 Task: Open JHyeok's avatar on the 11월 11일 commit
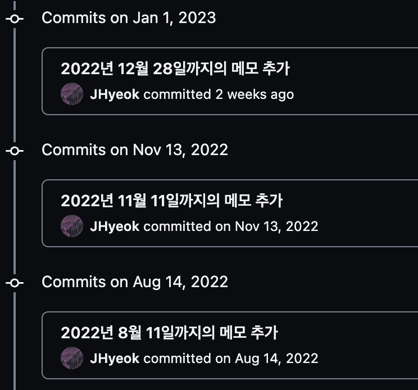[x=72, y=226]
